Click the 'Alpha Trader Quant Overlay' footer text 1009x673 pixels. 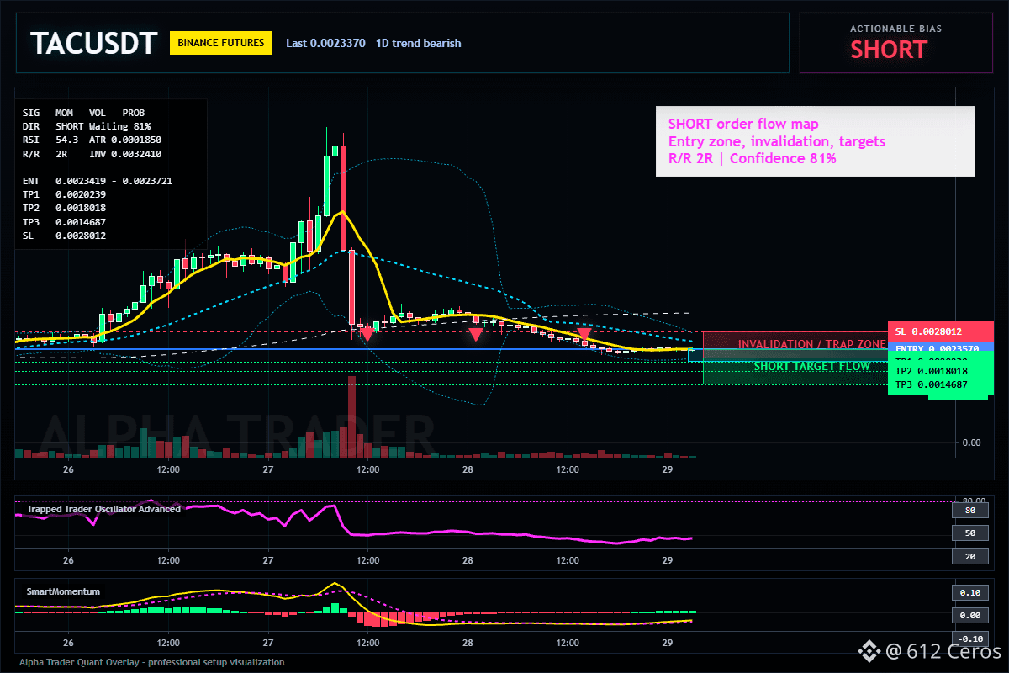pos(152,662)
